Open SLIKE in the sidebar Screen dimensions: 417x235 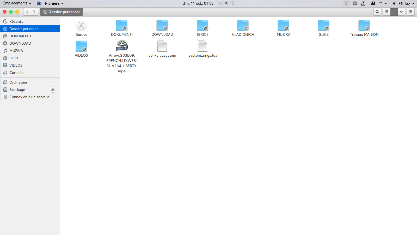coord(30,58)
